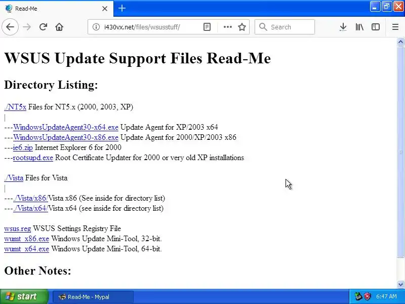The image size is (405, 304).
Task: Toggle the sidebar view
Action: coord(375,27)
